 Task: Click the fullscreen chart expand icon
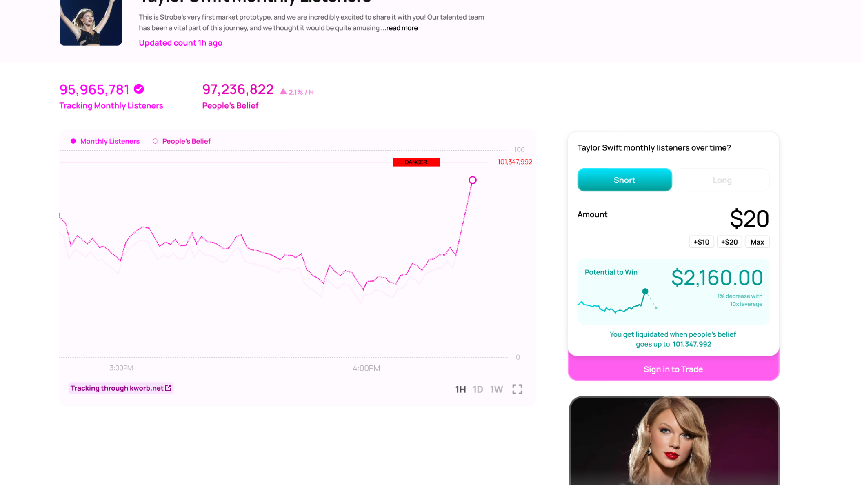(x=517, y=389)
